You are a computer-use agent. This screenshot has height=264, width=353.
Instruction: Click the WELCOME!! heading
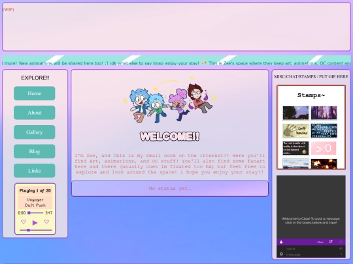[x=170, y=136]
